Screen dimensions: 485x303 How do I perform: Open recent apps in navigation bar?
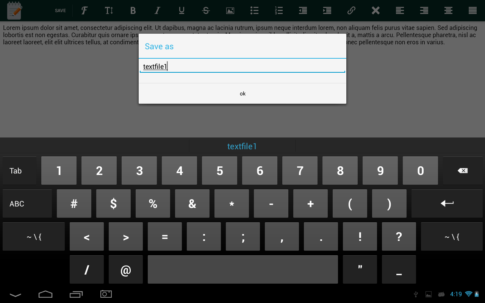click(x=76, y=294)
